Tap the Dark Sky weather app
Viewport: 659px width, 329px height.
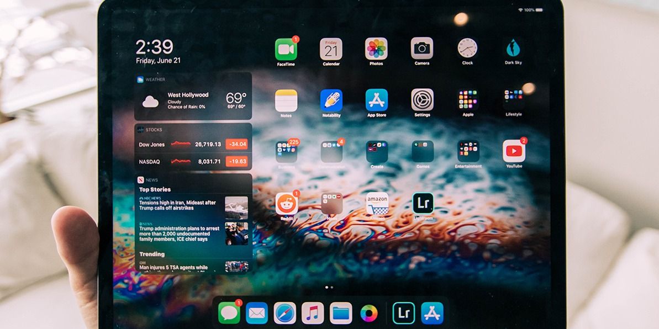[x=513, y=49]
